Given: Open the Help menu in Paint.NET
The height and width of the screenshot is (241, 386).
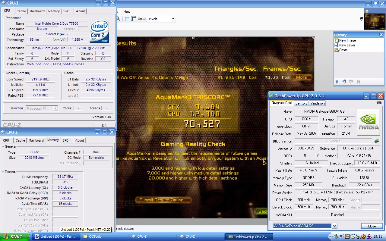Looking at the screenshot, I should (x=127, y=11).
